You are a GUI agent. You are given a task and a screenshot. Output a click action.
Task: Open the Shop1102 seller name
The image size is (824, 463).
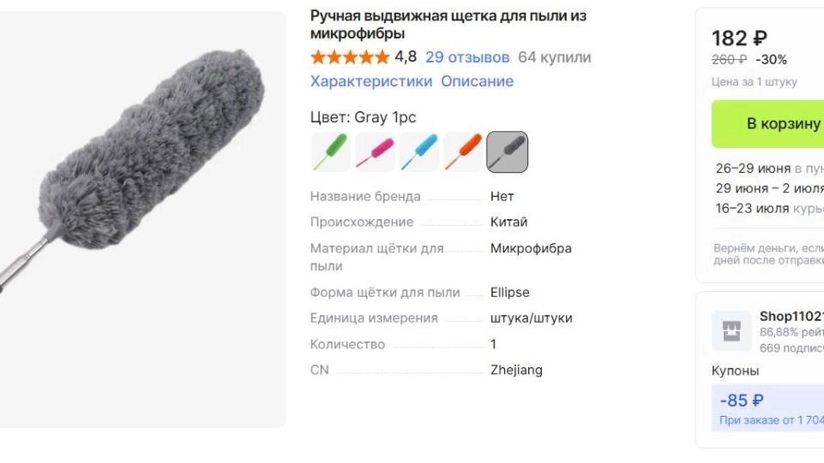point(791,316)
